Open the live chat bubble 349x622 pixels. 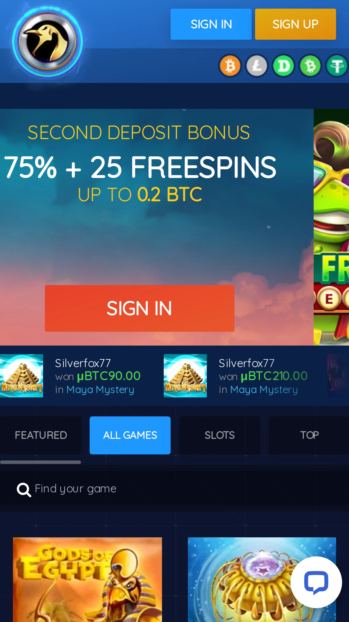tap(316, 582)
